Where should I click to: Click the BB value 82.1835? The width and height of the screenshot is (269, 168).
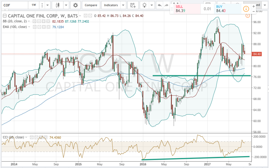pos(58,21)
